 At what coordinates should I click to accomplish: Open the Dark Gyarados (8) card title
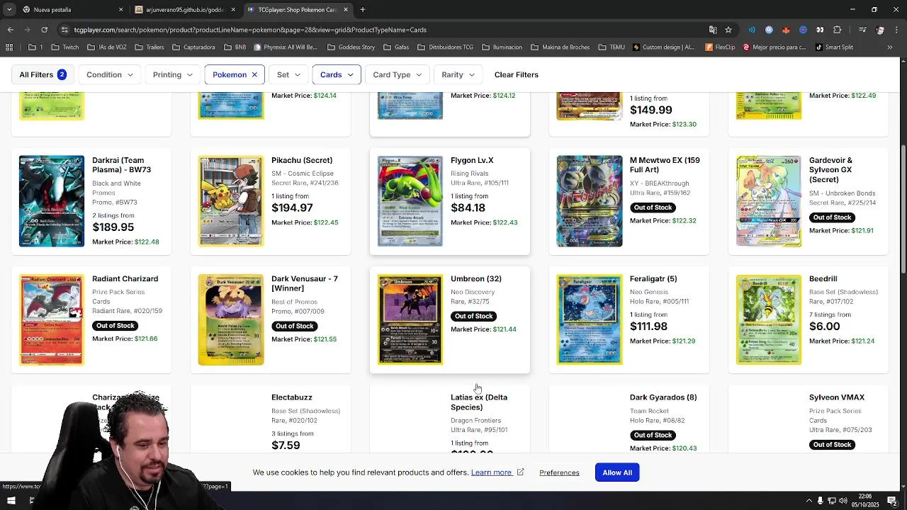coord(663,397)
